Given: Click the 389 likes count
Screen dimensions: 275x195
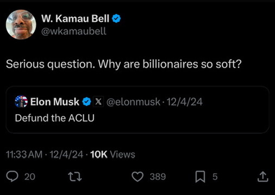Looking at the screenshot, I should (x=158, y=177).
